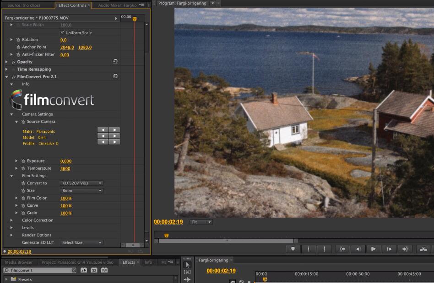
Task: Collapse the Camera Settings group
Action: click(x=11, y=114)
